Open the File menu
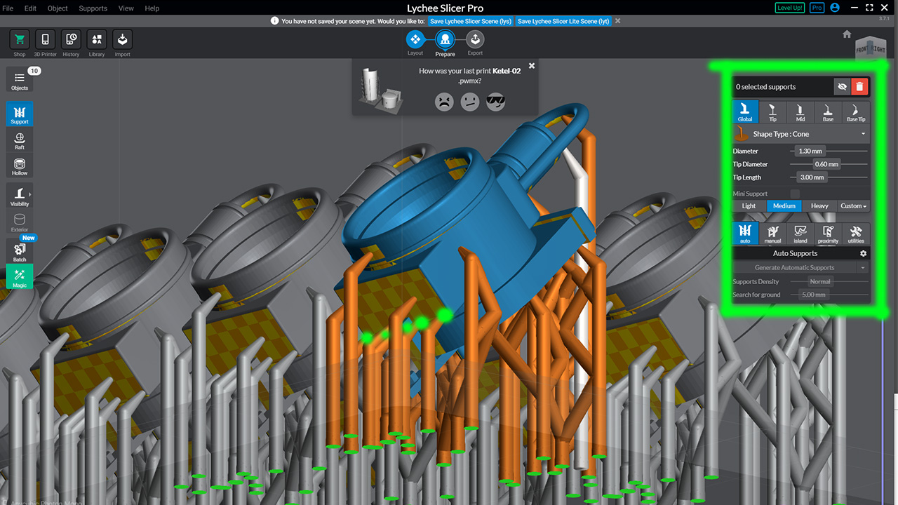Viewport: 898px width, 505px height. [x=8, y=8]
